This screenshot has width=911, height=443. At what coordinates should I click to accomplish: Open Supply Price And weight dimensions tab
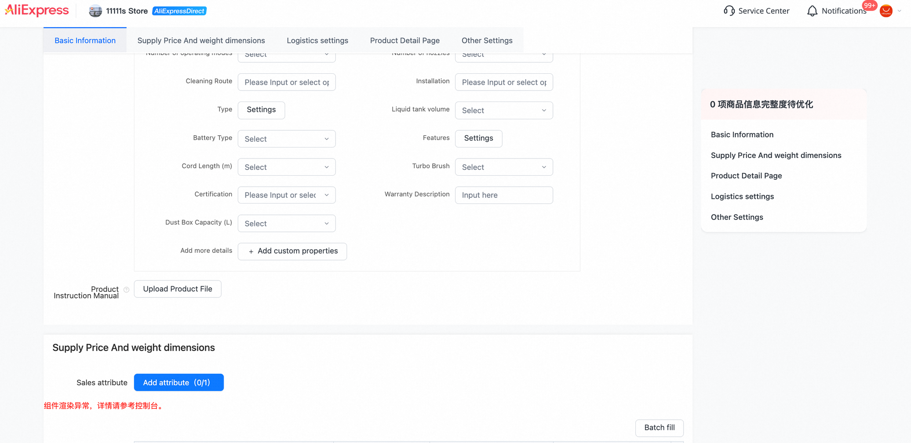pyautogui.click(x=201, y=41)
